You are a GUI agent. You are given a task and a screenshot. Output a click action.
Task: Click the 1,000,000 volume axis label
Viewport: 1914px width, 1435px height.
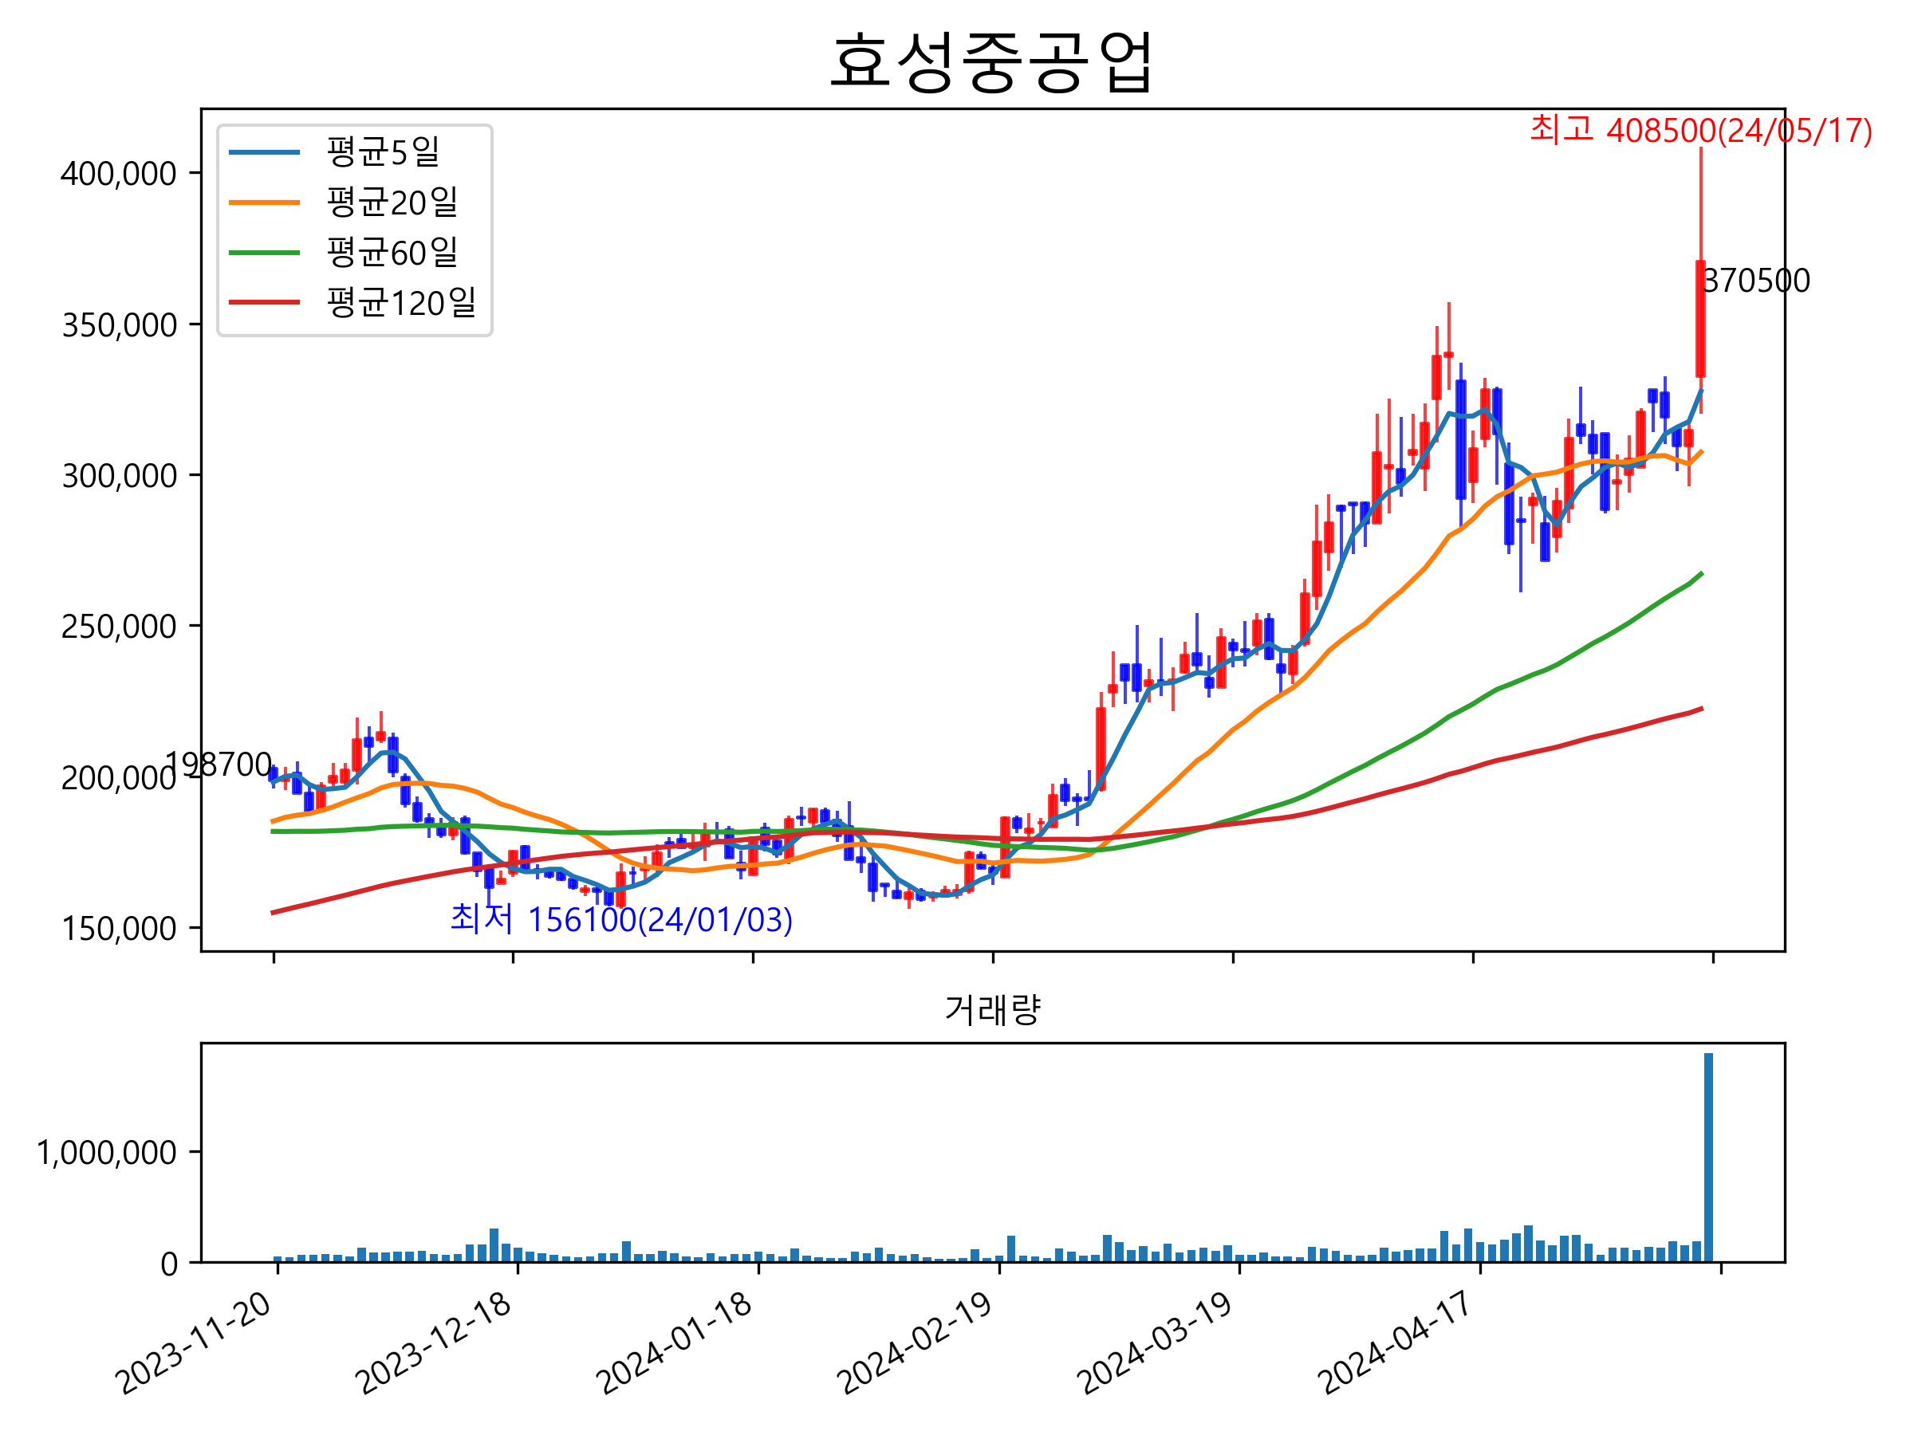tap(106, 1153)
